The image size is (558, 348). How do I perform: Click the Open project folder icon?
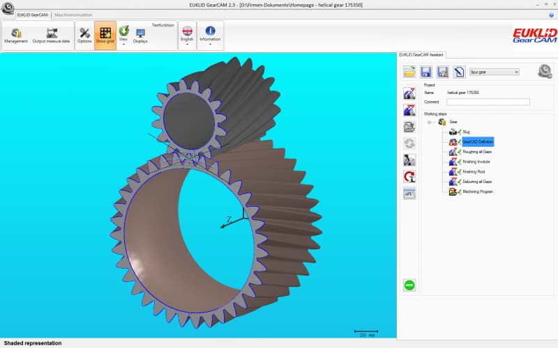coord(409,72)
